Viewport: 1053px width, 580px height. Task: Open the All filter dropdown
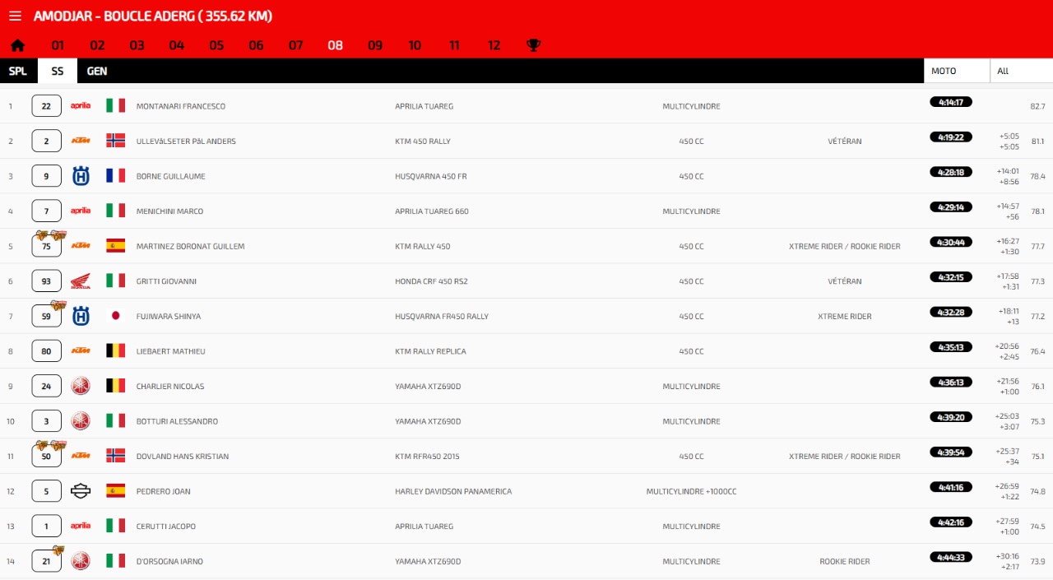click(1022, 71)
